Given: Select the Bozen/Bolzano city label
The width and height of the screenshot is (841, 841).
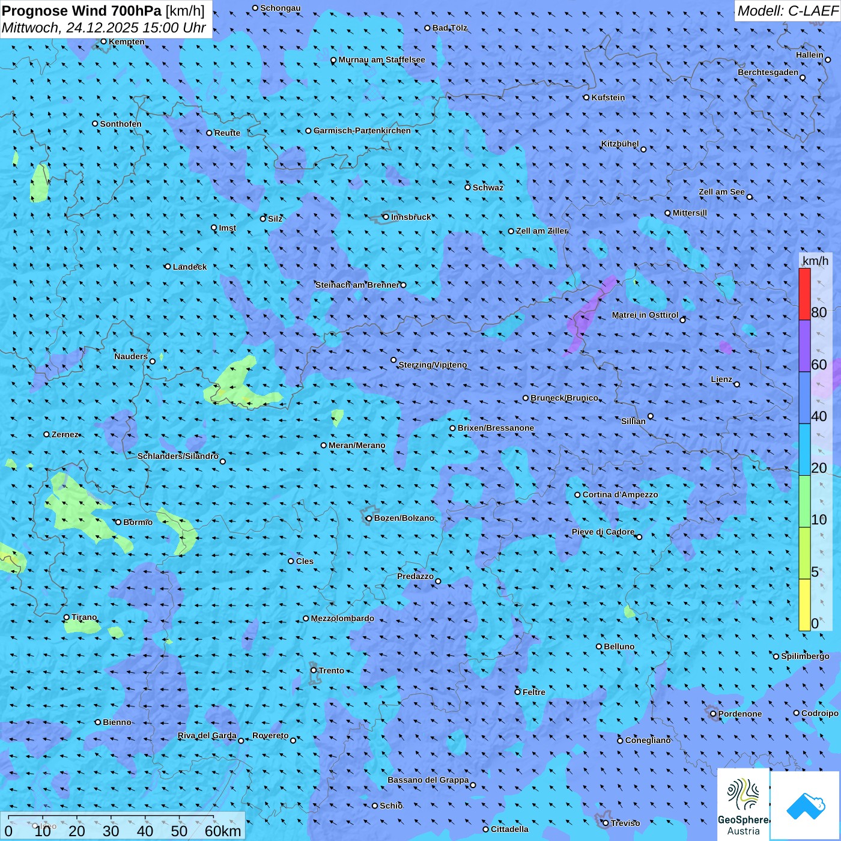Looking at the screenshot, I should (404, 518).
